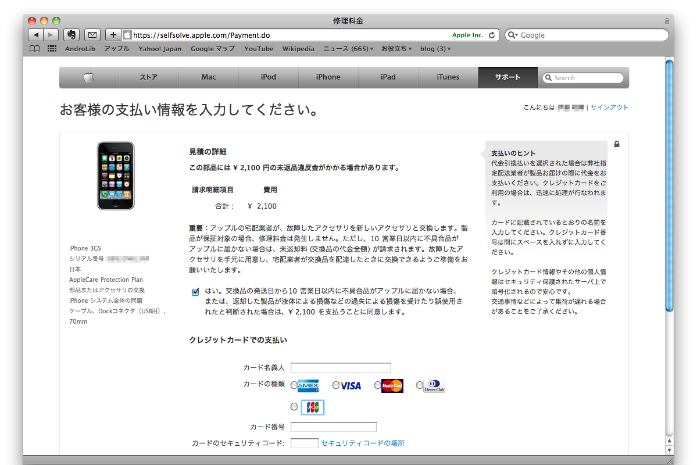
Task: Open the YouTube bookmark
Action: 259,49
